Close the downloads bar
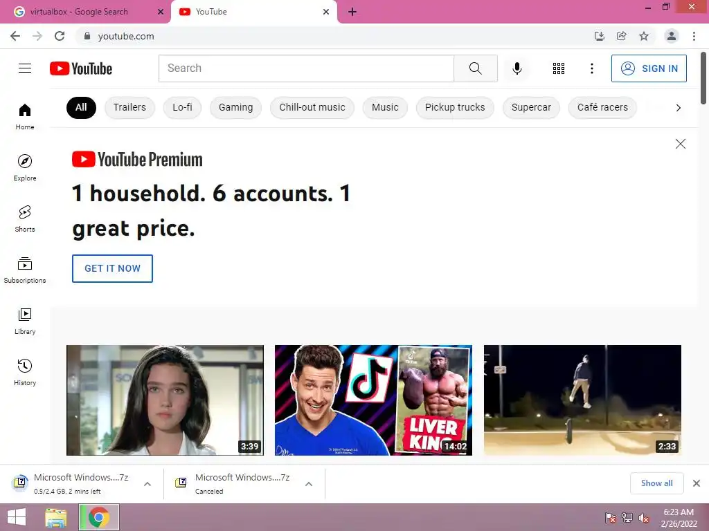The width and height of the screenshot is (709, 531). click(x=697, y=483)
